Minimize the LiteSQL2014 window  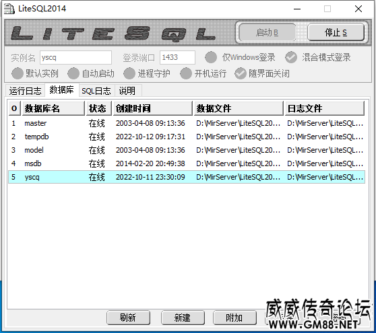tap(297, 9)
